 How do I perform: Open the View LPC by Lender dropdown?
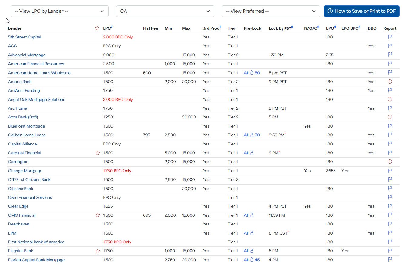pos(60,11)
